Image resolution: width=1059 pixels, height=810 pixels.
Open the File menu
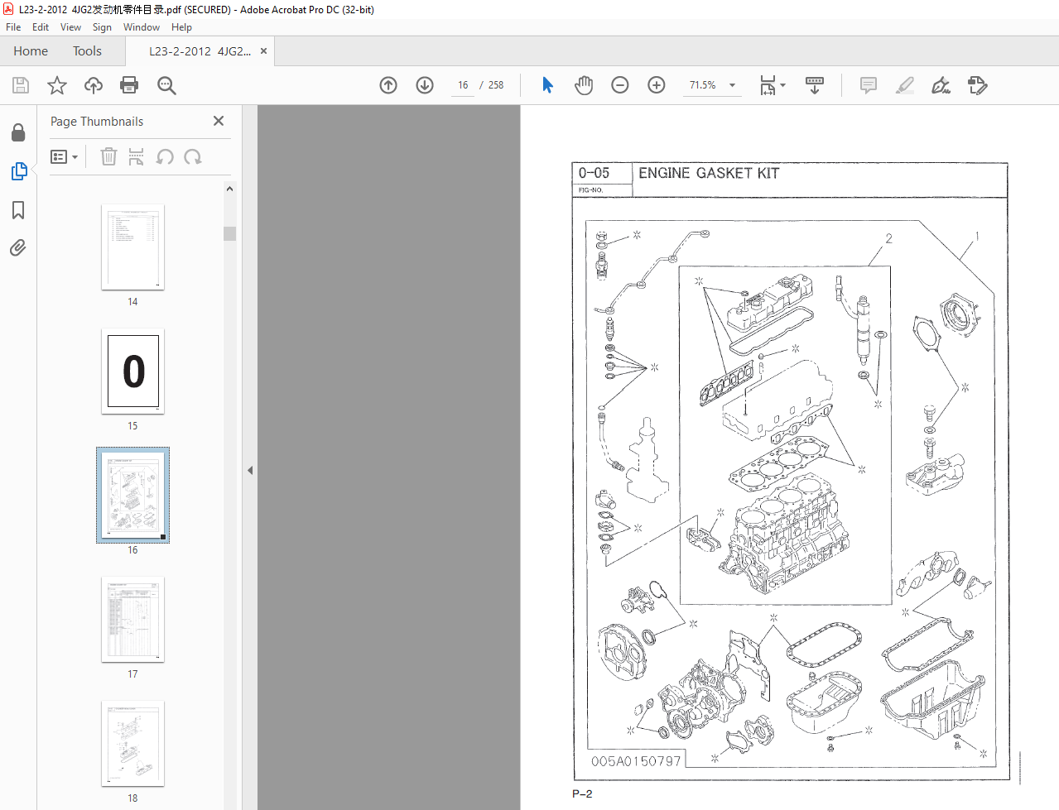click(13, 27)
